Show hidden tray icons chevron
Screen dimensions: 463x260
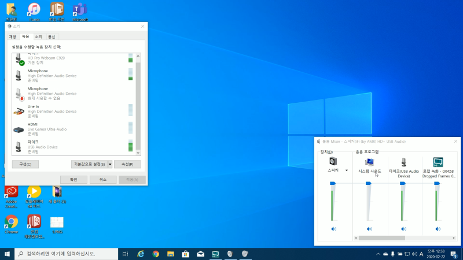pos(379,254)
